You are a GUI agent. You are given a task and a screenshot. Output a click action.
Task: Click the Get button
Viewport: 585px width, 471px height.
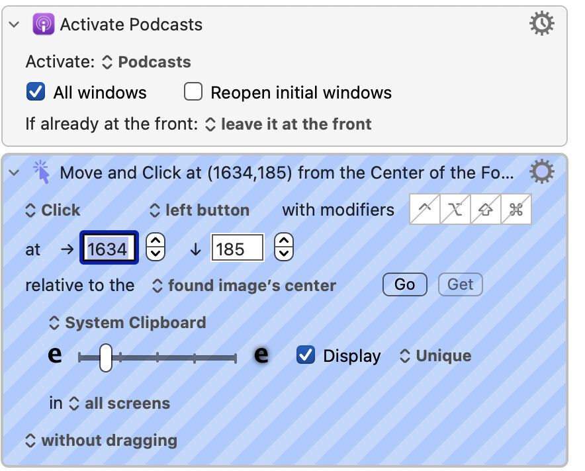click(461, 284)
